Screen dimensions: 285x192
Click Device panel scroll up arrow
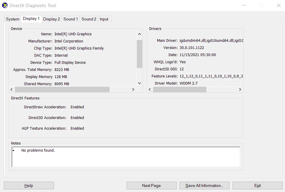(x=139, y=34)
